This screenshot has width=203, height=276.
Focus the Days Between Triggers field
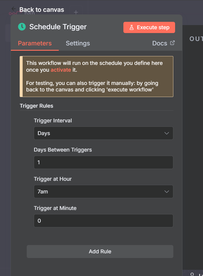103,162
